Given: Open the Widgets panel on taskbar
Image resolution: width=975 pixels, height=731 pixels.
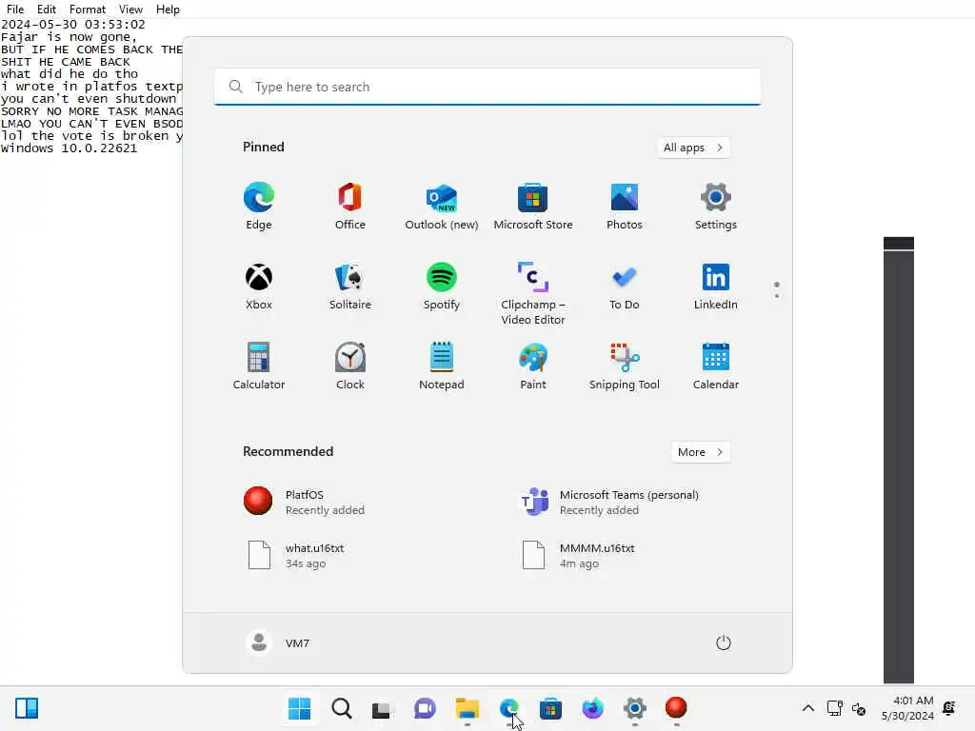Looking at the screenshot, I should coord(27,708).
